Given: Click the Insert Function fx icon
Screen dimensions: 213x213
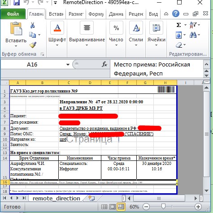Looking at the screenshot, I should [104, 65].
